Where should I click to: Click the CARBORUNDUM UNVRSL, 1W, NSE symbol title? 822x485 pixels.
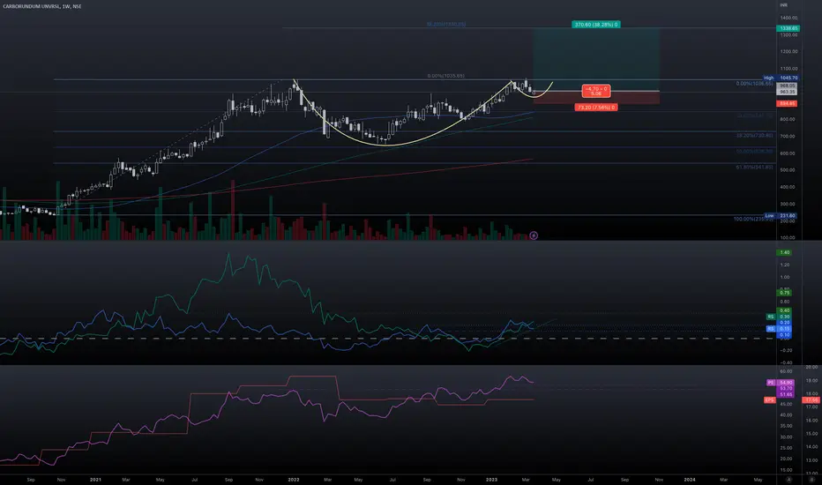(x=42, y=6)
